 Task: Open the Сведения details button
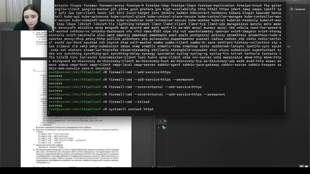[297, 9]
